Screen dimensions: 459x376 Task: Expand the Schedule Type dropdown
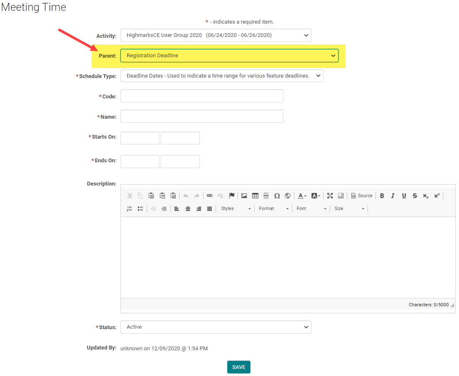coord(221,76)
